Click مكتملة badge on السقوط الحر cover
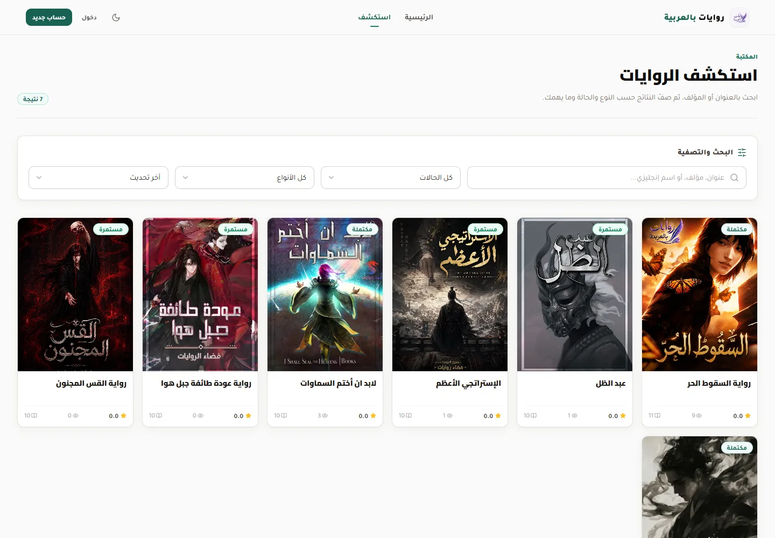This screenshot has width=775, height=538. tap(737, 229)
